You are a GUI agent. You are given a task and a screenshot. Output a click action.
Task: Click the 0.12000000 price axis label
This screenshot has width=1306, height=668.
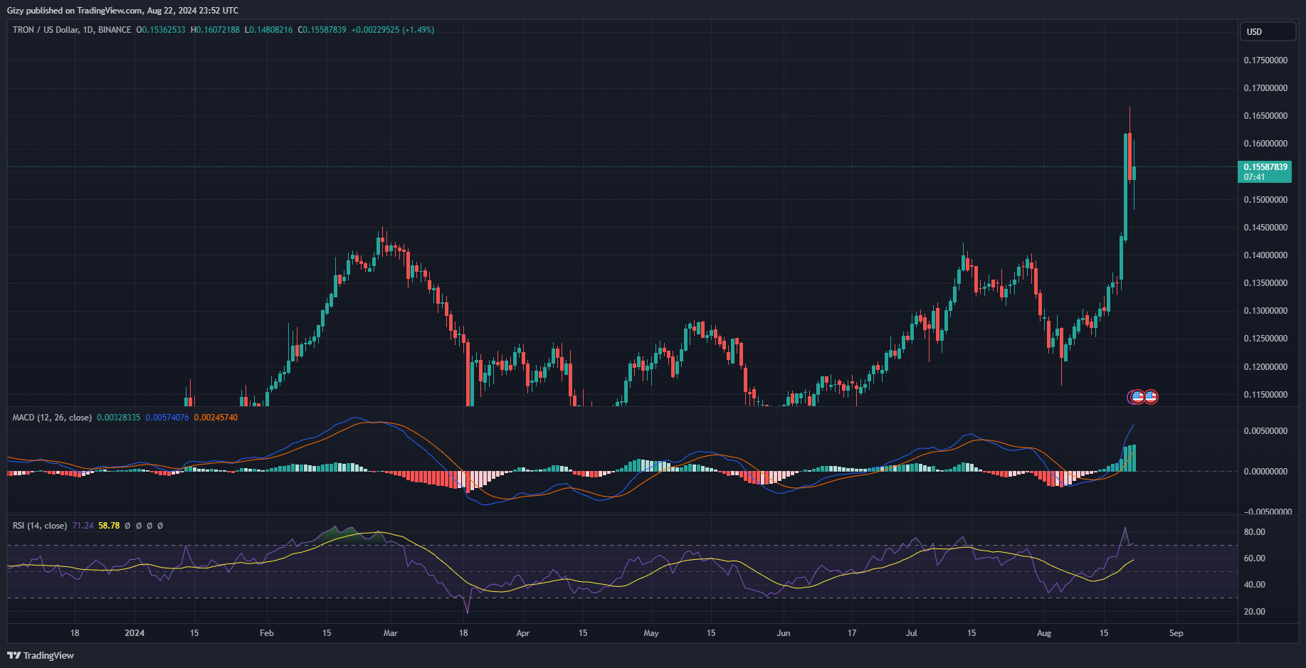pos(1265,367)
